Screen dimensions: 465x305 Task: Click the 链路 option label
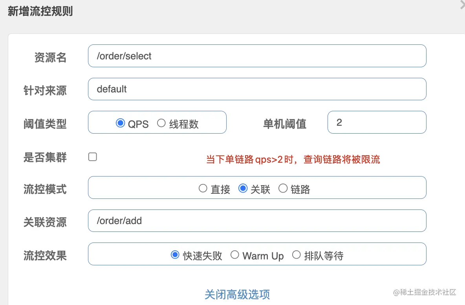(300, 189)
